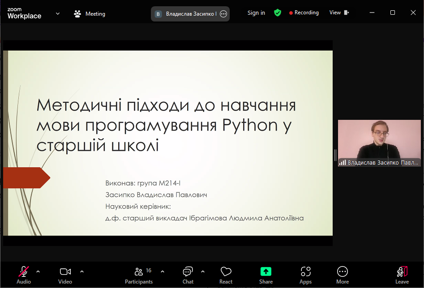
Task: Open the Participants panel
Action: [139, 275]
